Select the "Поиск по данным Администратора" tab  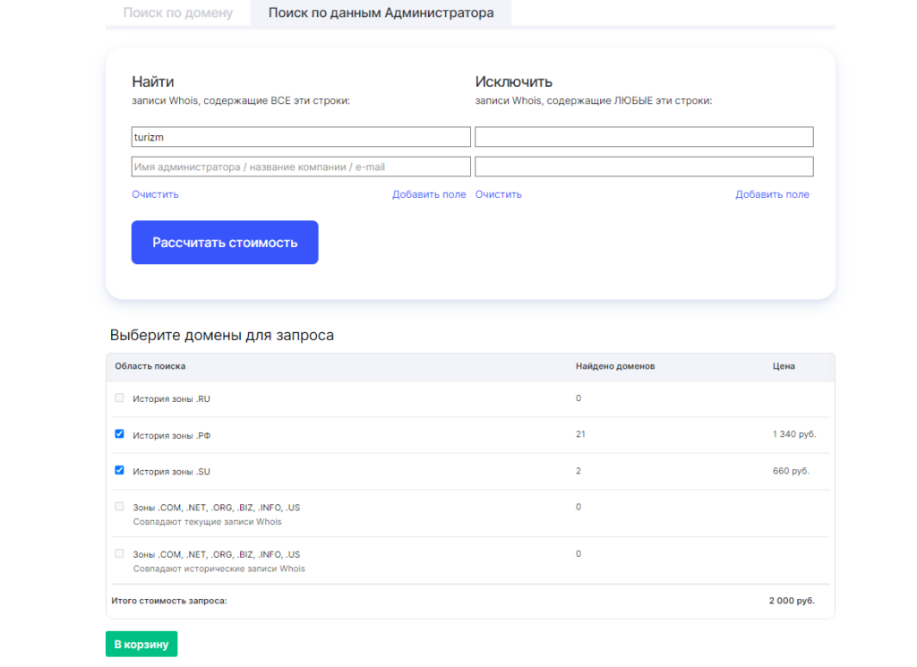(x=381, y=13)
